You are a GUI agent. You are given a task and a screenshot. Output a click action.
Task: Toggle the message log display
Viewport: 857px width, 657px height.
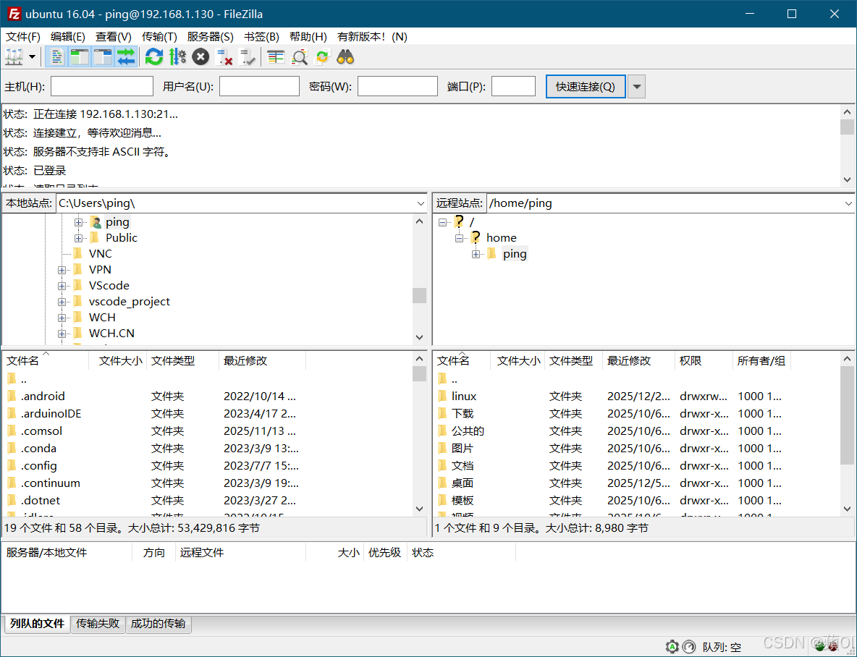click(x=56, y=57)
